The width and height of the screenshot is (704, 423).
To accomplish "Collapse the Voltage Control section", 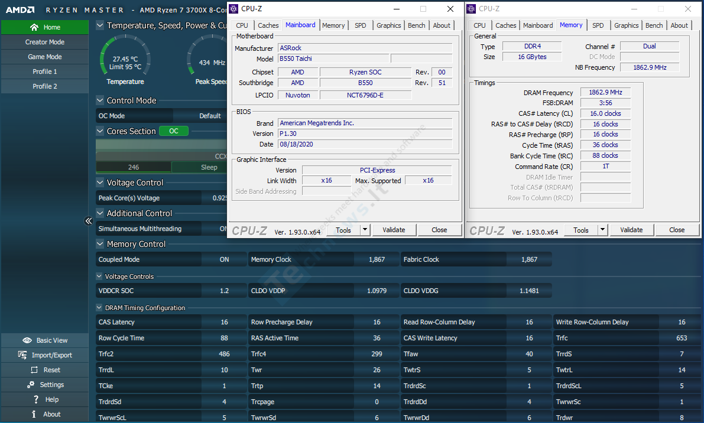I will tap(100, 183).
